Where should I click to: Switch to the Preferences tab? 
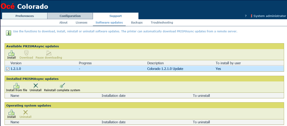[25, 16]
